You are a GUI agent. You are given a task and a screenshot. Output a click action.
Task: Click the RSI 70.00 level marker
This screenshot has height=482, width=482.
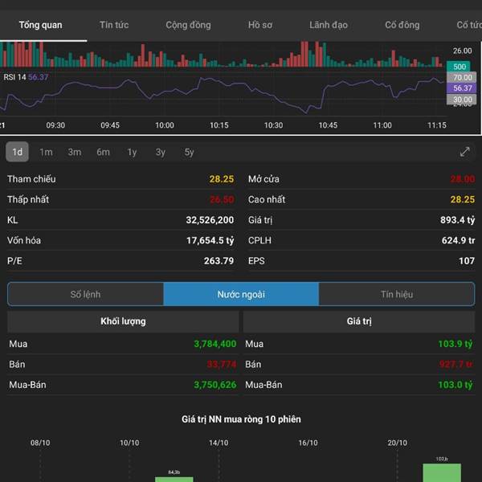[462, 78]
